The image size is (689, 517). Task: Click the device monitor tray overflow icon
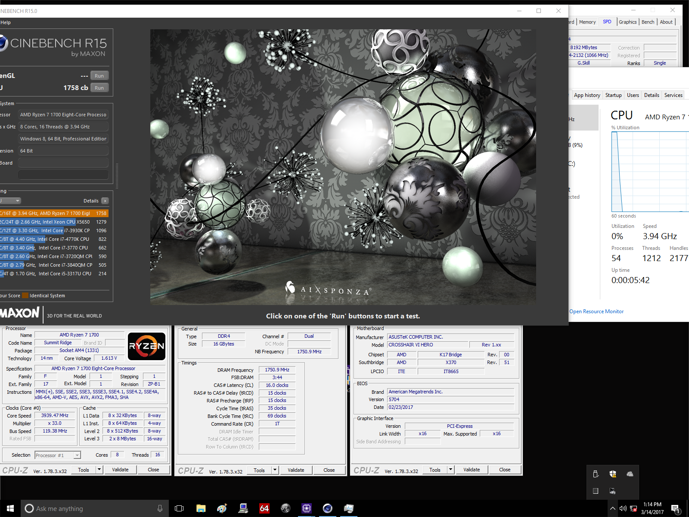[612, 491]
